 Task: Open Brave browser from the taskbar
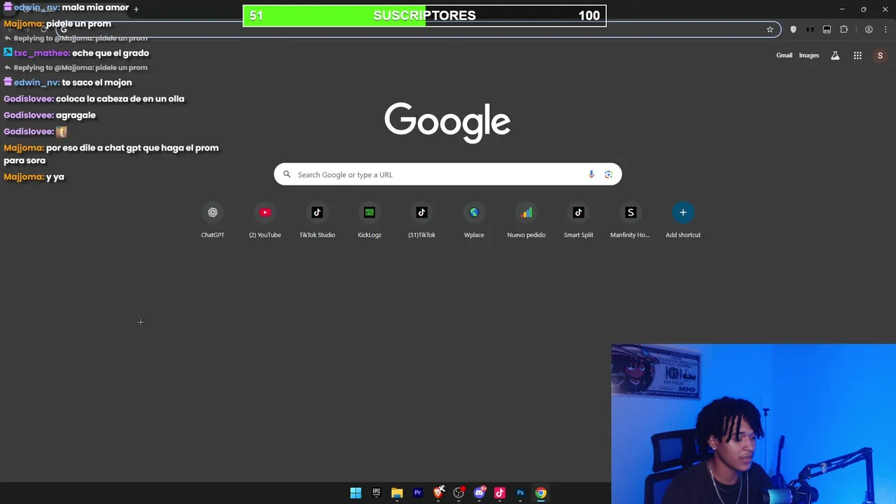pos(438,493)
